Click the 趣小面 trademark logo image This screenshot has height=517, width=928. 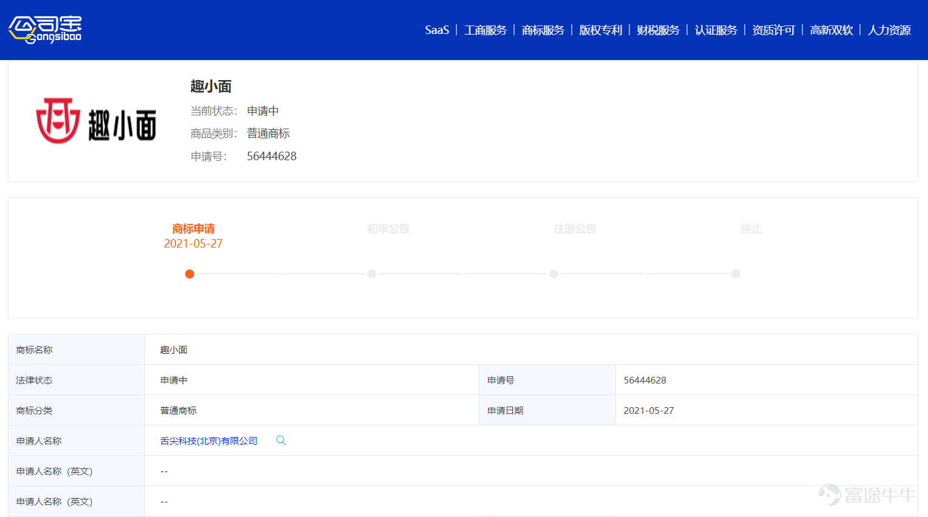tap(97, 121)
